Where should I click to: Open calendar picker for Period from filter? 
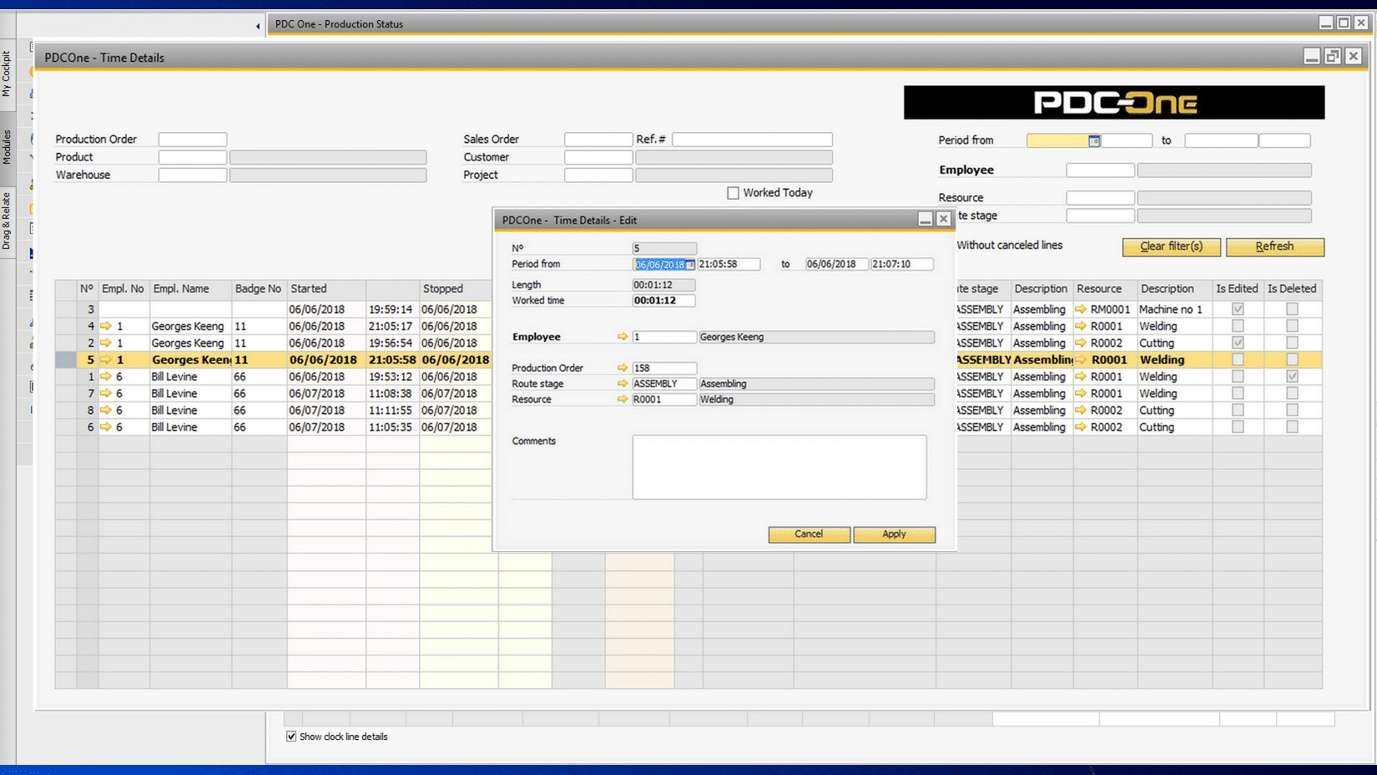1094,141
